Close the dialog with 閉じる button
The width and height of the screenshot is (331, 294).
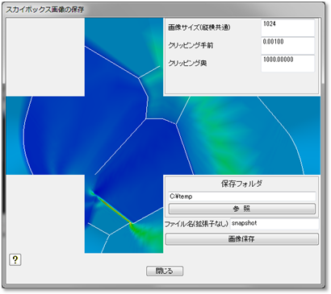pos(165,271)
